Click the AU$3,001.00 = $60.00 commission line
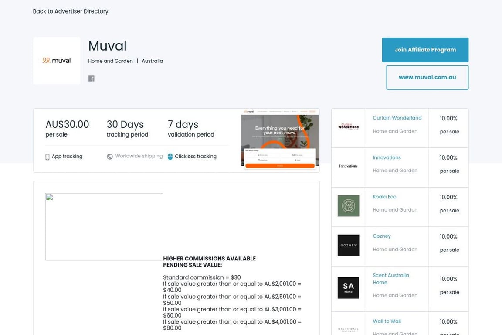The height and width of the screenshot is (335, 502). (232, 312)
